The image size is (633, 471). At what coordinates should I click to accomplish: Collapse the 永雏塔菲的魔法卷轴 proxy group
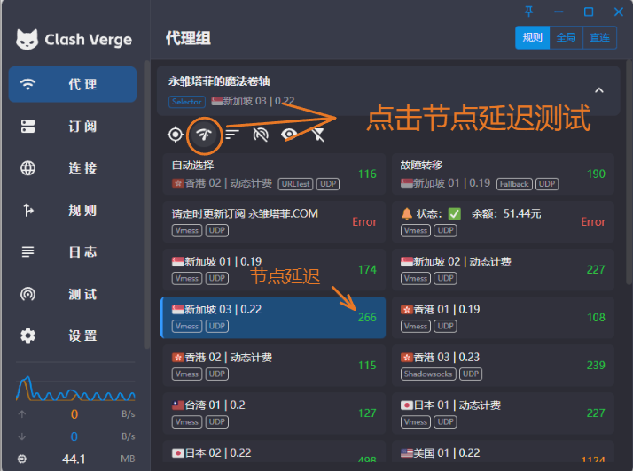[598, 90]
